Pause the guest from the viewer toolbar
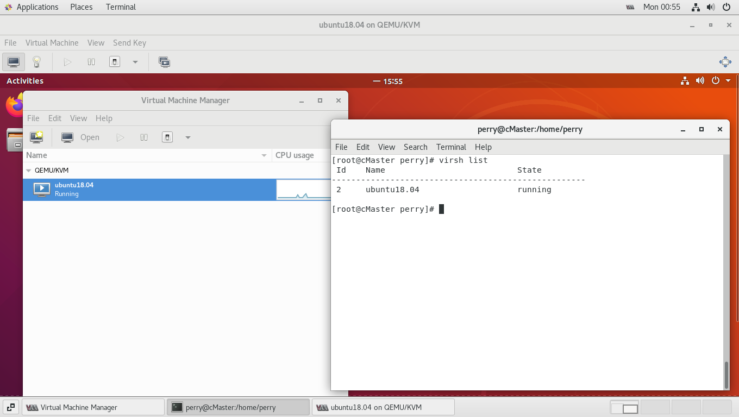 (x=91, y=62)
